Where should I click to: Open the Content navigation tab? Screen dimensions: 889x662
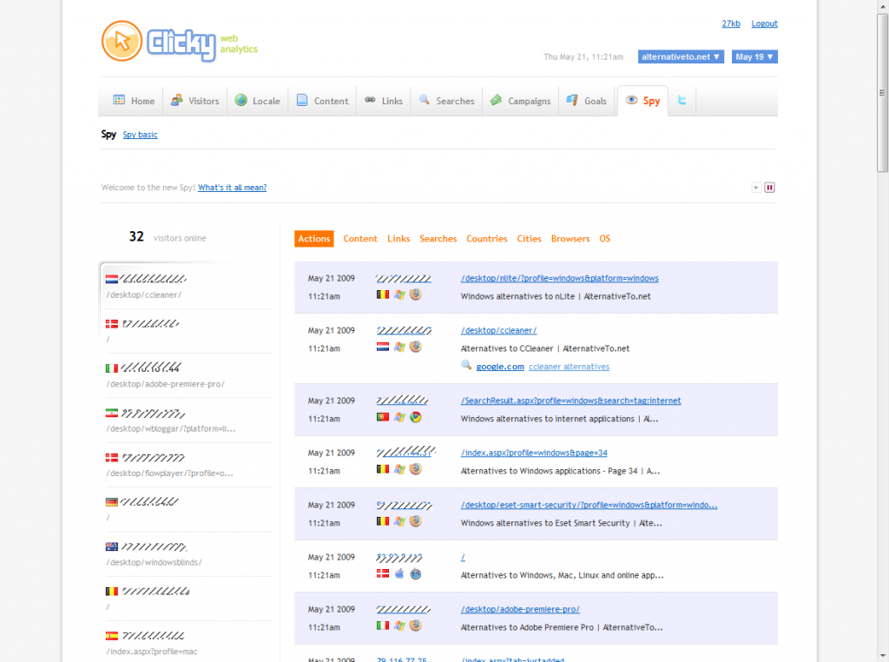(322, 101)
